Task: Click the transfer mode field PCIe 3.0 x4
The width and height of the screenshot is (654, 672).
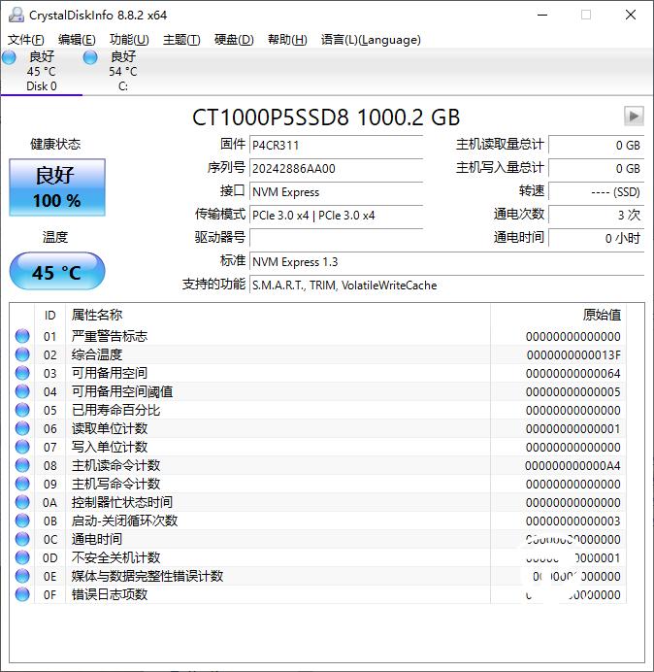Action: pos(336,216)
